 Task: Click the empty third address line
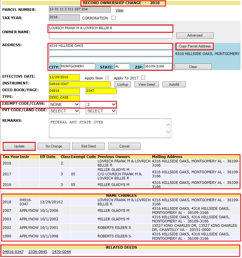(x=111, y=60)
